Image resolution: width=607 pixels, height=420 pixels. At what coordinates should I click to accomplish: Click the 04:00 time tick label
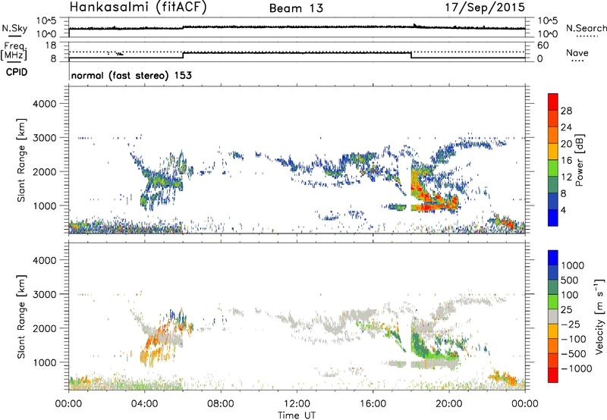tap(144, 404)
